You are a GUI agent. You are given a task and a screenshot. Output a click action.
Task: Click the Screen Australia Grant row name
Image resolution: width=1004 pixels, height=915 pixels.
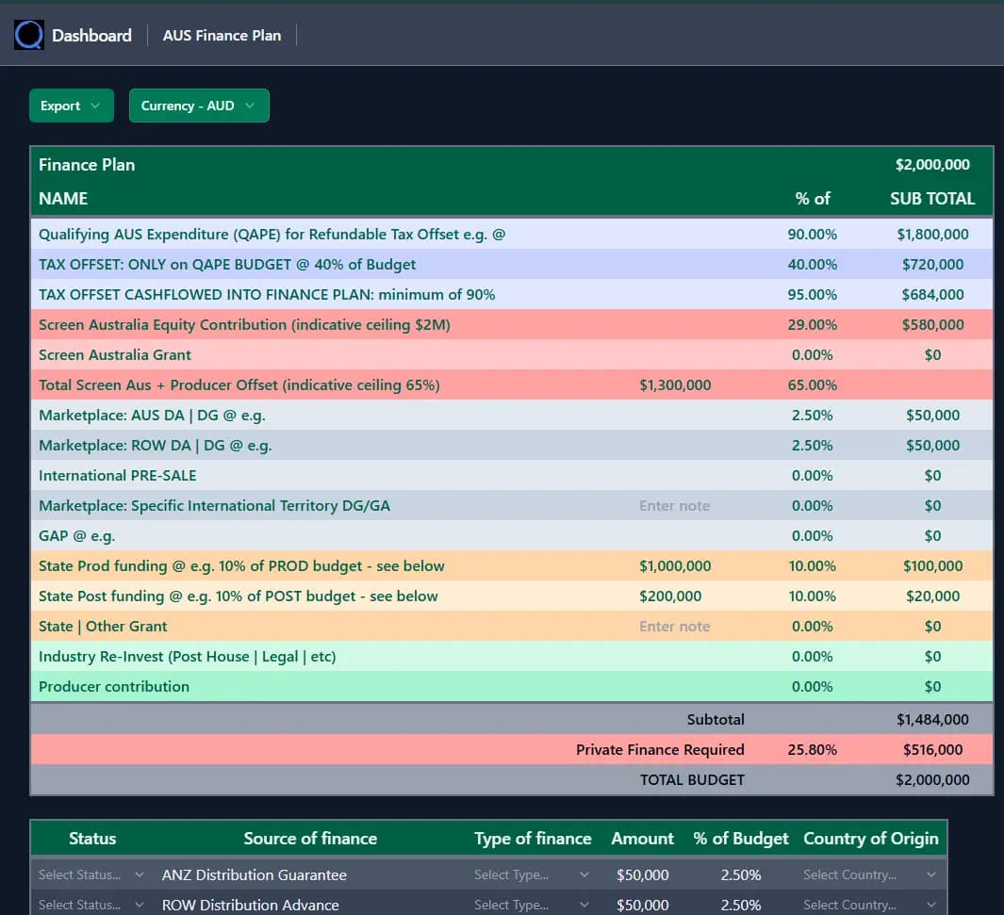pos(115,354)
